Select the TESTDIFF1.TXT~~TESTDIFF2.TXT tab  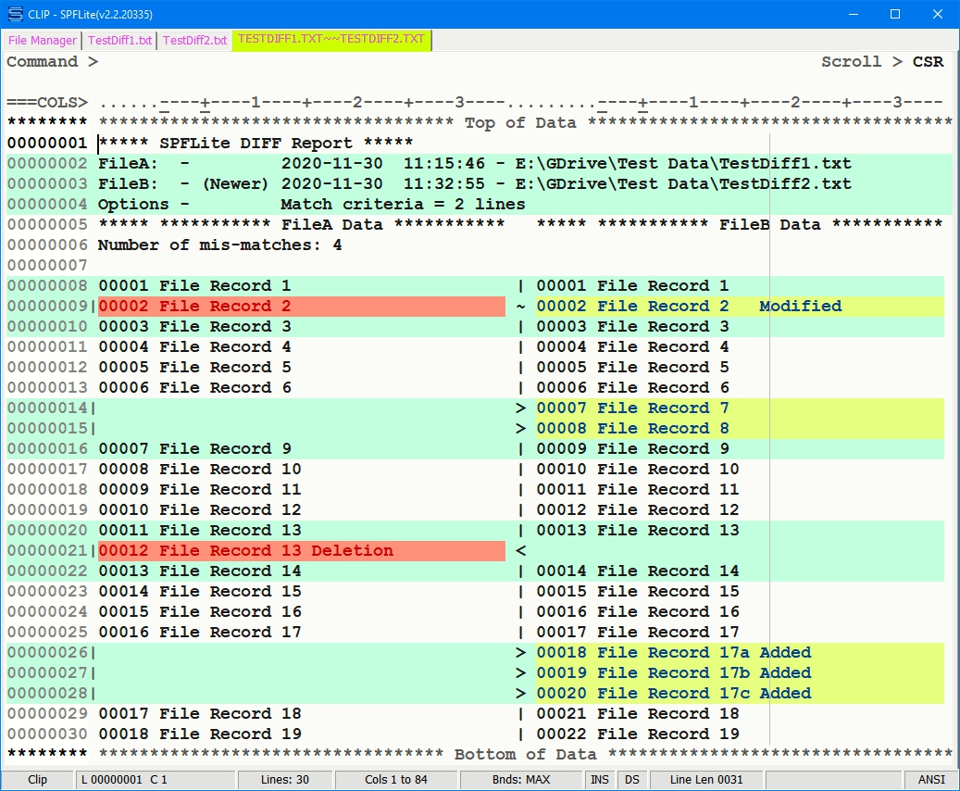(x=331, y=40)
